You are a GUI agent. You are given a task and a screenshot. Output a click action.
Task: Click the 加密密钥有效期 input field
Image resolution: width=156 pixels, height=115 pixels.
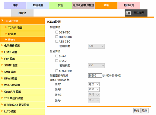coord(95,75)
